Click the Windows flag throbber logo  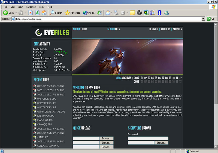click(x=213, y=7)
